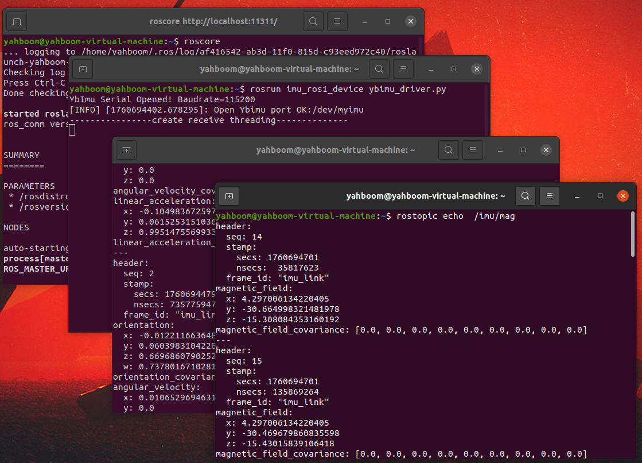This screenshot has width=642, height=463.
Task: Click the 'roscore http://localhost:11311/' window title
Action: pos(214,21)
